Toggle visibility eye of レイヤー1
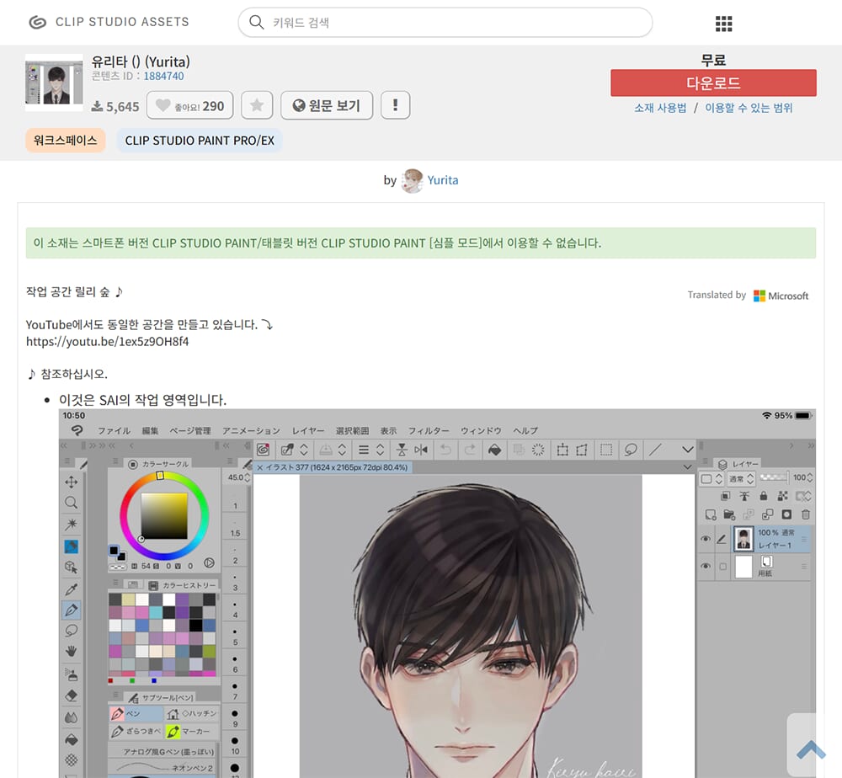The image size is (842, 778). pyautogui.click(x=706, y=539)
